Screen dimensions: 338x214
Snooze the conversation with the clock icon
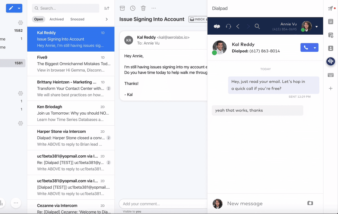point(133,8)
